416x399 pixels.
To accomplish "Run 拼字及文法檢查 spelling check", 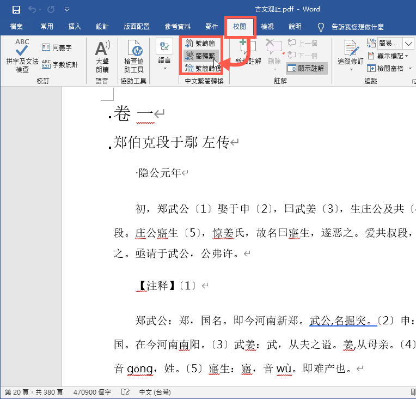I will (x=22, y=56).
